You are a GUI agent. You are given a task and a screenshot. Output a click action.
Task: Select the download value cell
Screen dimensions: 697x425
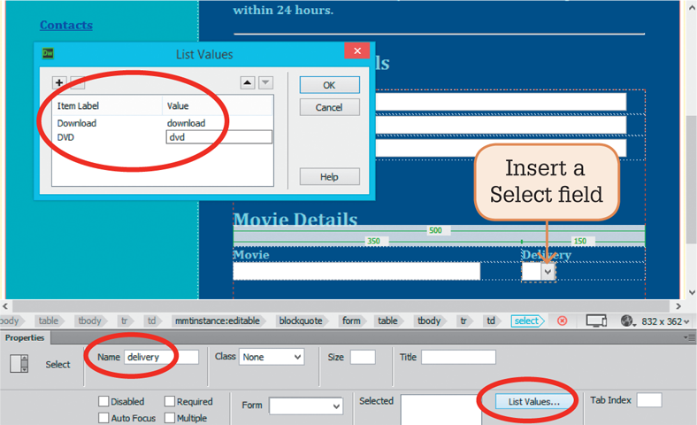186,123
